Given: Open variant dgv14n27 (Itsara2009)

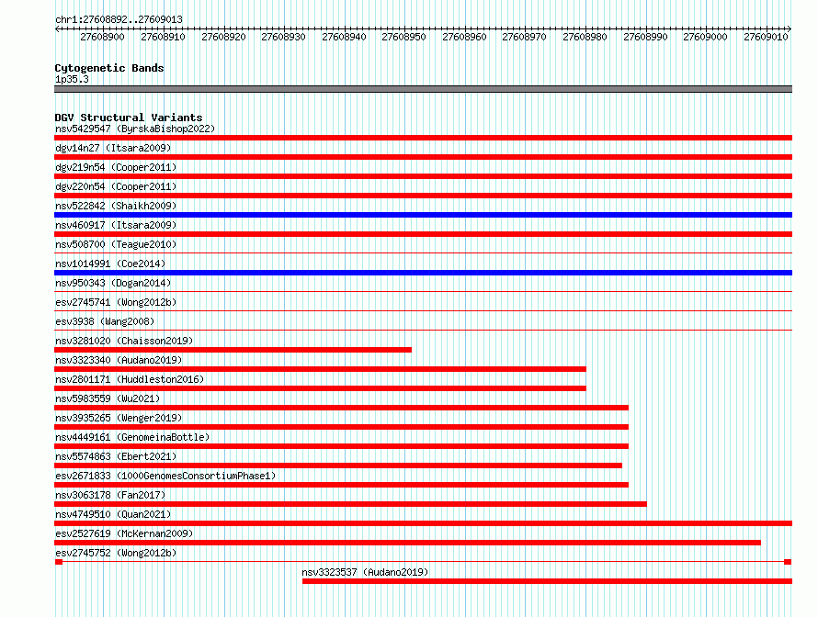Looking at the screenshot, I should click(113, 148).
